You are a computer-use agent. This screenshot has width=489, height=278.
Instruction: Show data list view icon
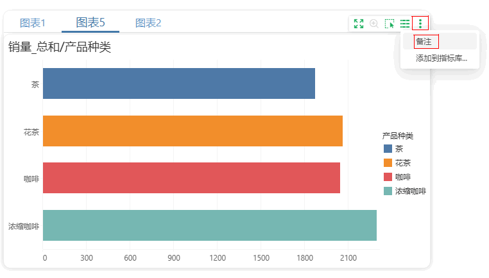coord(405,23)
